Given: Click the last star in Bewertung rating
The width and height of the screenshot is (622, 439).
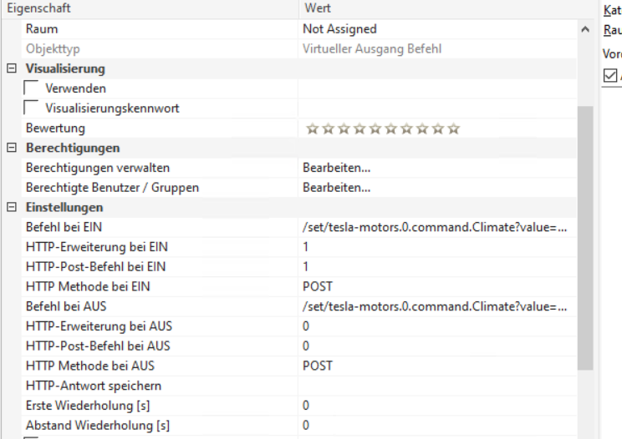Looking at the screenshot, I should click(454, 129).
